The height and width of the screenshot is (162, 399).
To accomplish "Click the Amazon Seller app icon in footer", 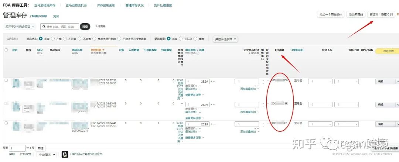I will point(65,154).
